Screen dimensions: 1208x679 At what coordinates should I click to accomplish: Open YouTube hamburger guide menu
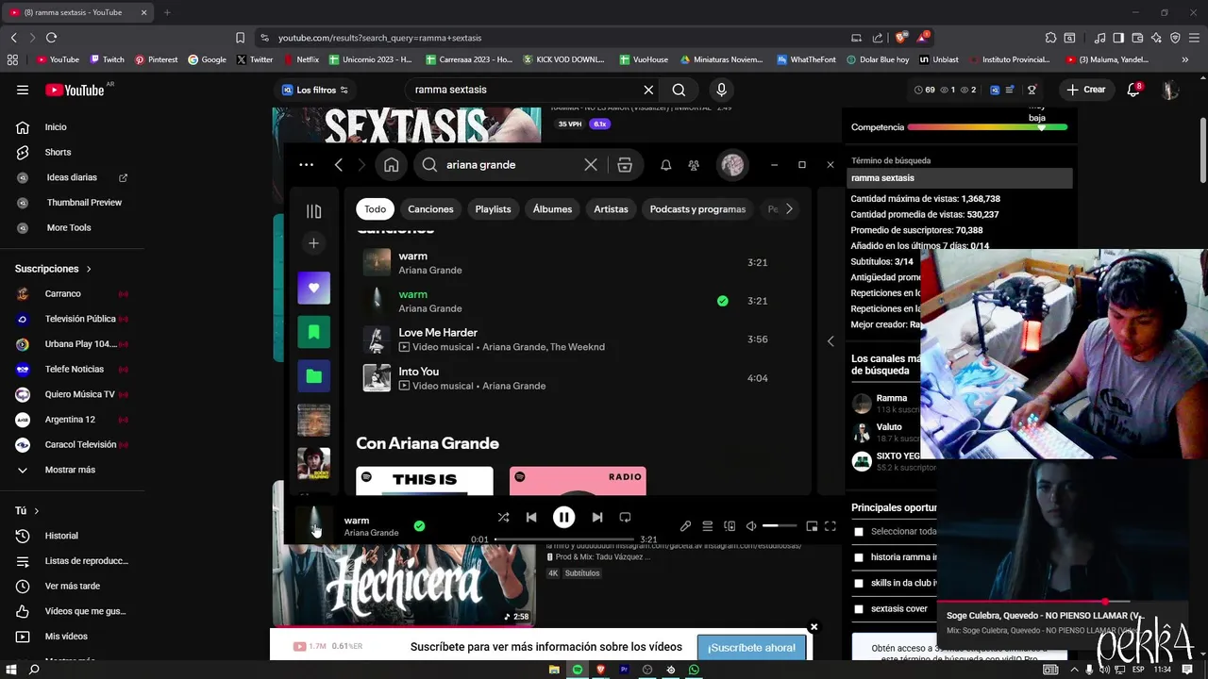(23, 90)
